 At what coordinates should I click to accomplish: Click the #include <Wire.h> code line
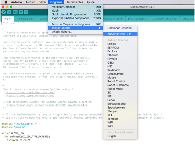click(x=19, y=140)
